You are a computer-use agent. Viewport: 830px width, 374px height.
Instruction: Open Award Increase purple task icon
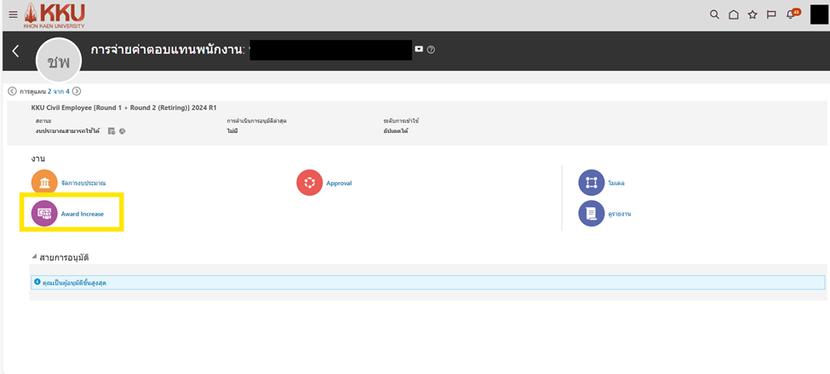click(x=43, y=214)
